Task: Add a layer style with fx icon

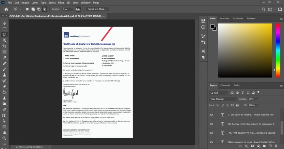Action: click(246, 146)
